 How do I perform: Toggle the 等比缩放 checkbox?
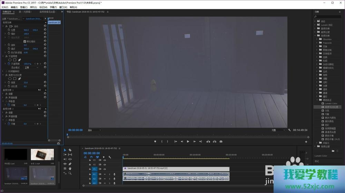(x=24, y=41)
